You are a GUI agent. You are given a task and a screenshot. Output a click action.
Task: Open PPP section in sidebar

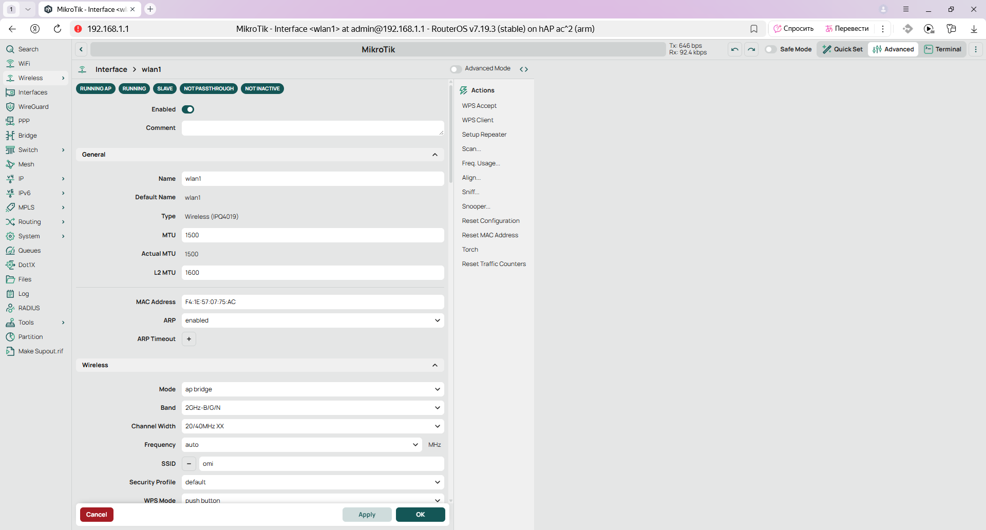[x=35, y=121]
